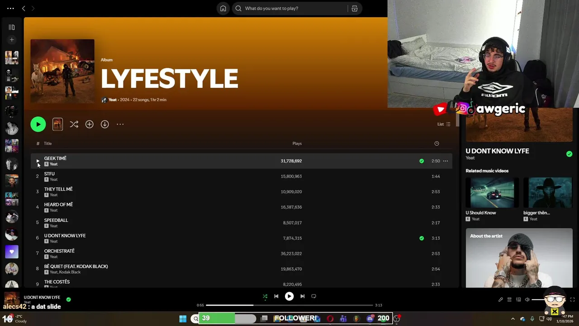Sort tracks by Plays column
This screenshot has width=579, height=326.
[x=297, y=144]
